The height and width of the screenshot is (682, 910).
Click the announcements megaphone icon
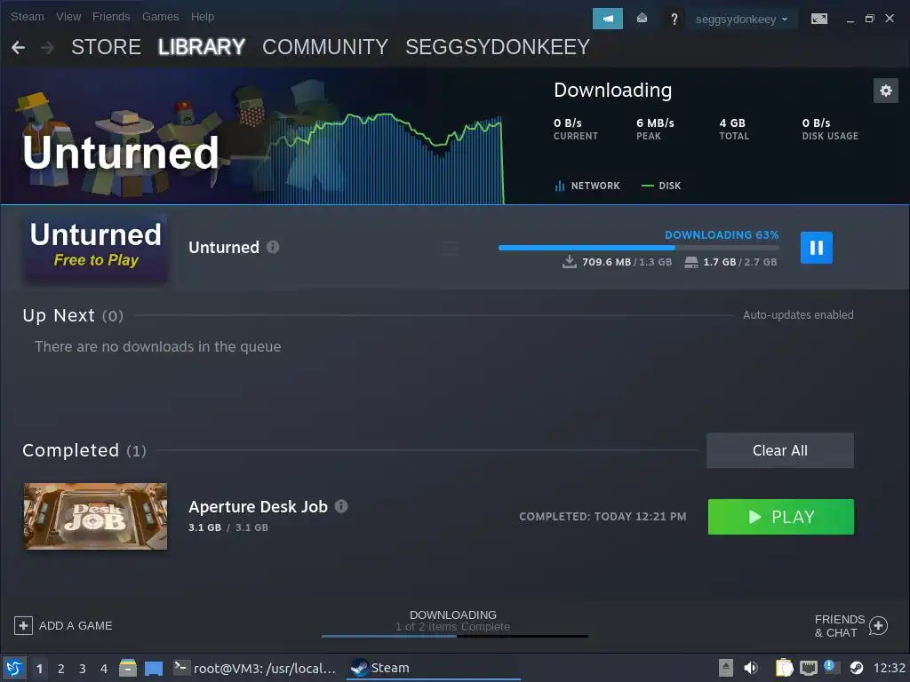pos(607,19)
